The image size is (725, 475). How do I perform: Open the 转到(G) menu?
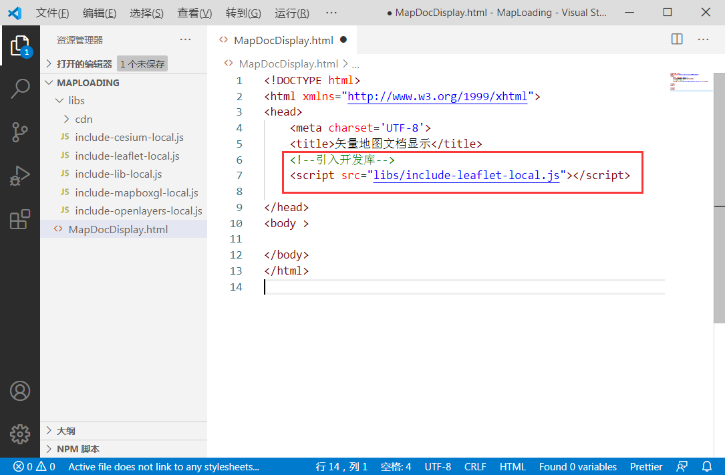point(243,13)
